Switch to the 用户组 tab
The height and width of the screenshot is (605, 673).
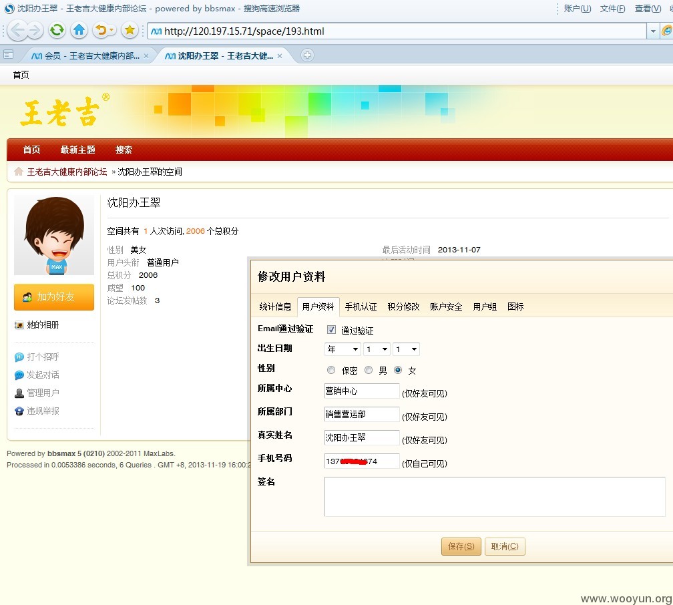(485, 307)
